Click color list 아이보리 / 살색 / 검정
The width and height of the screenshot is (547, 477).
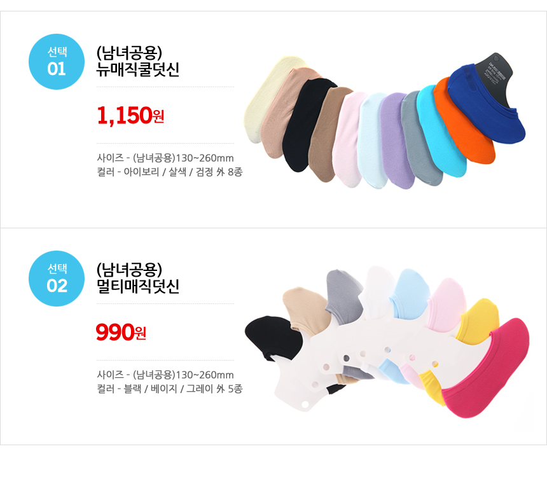click(x=170, y=172)
